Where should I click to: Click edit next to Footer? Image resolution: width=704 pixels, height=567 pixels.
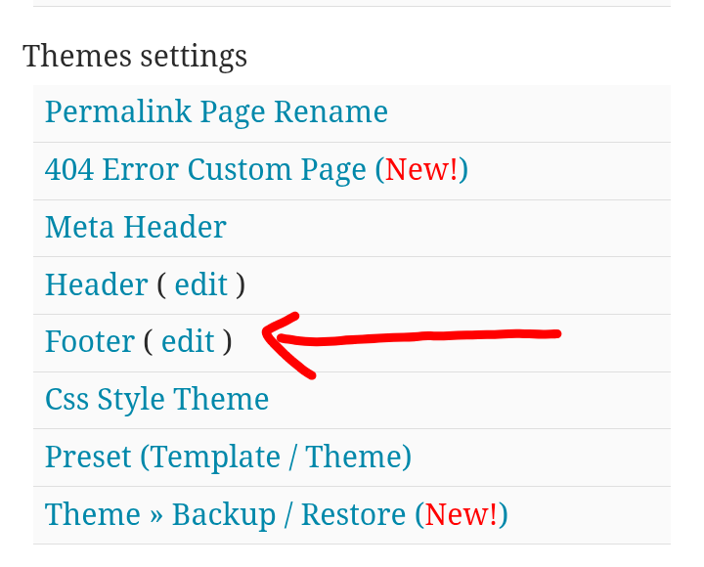(x=188, y=341)
